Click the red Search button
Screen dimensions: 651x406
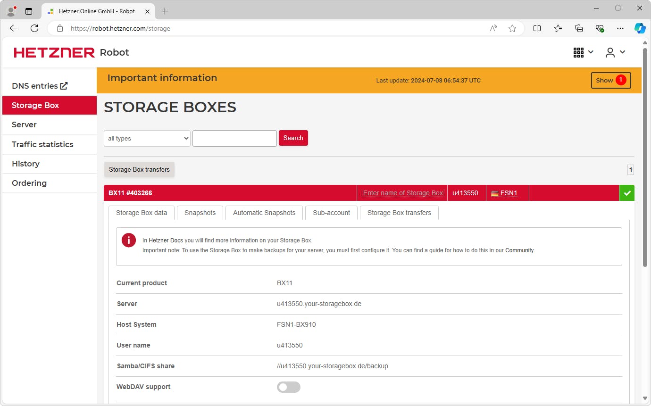[293, 138]
